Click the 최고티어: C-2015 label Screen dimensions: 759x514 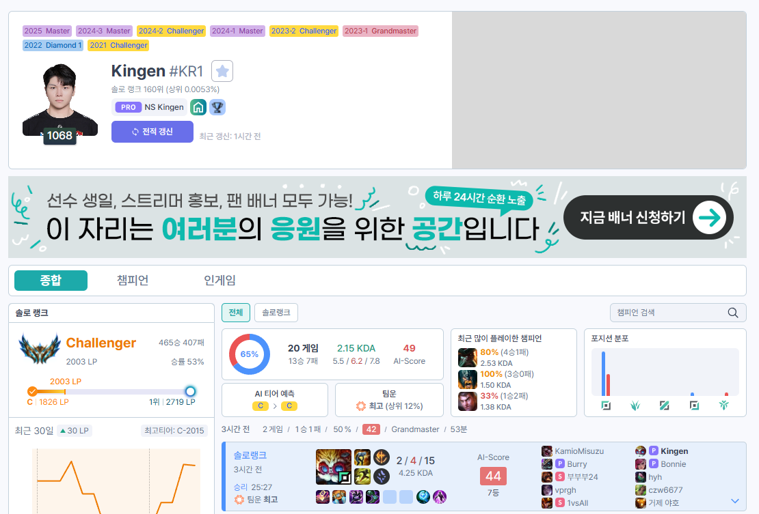tap(174, 431)
